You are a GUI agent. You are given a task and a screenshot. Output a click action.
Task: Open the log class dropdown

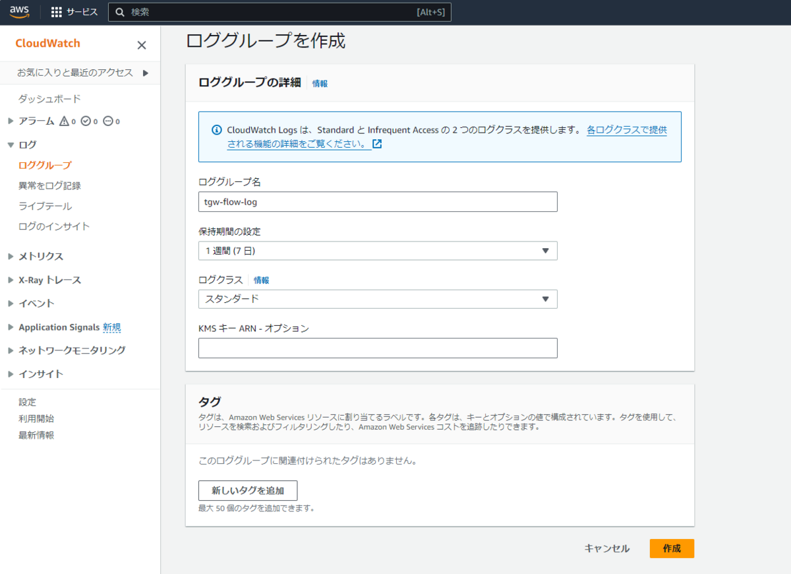[378, 299]
